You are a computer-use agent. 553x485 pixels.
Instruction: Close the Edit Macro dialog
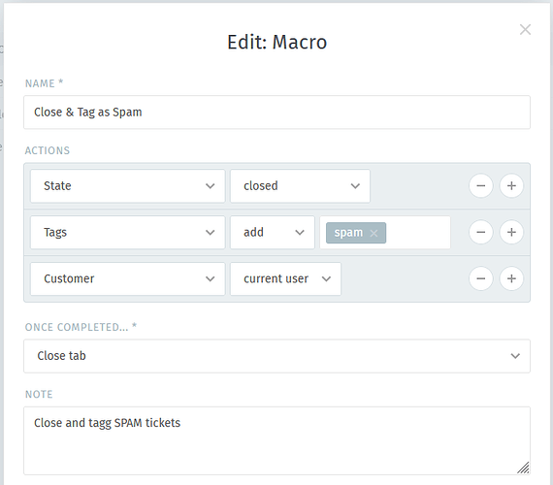coord(525,30)
